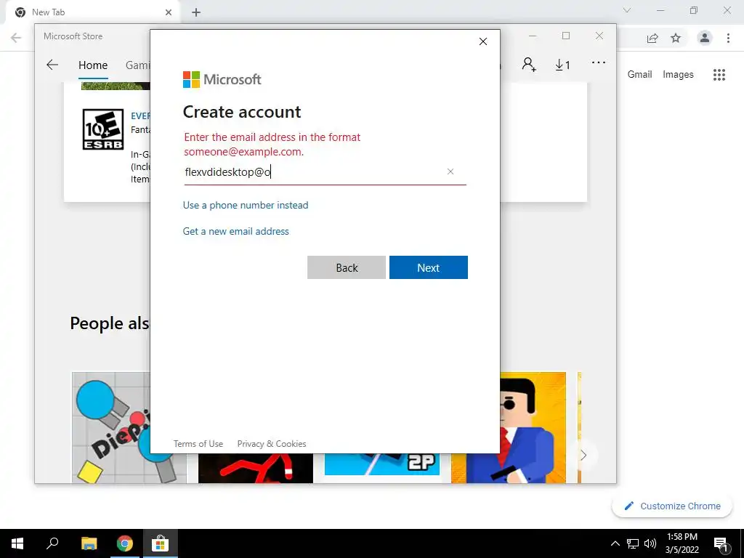This screenshot has width=744, height=558.
Task: Clear the email input with the X icon
Action: point(450,171)
